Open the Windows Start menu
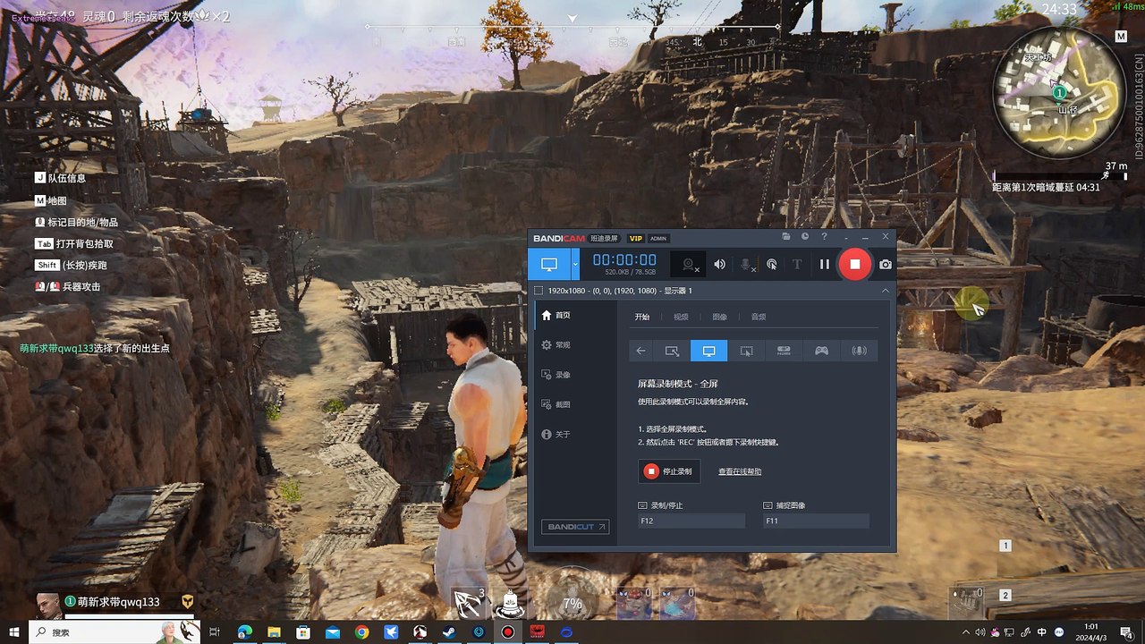1145x644 pixels. pos(14,632)
